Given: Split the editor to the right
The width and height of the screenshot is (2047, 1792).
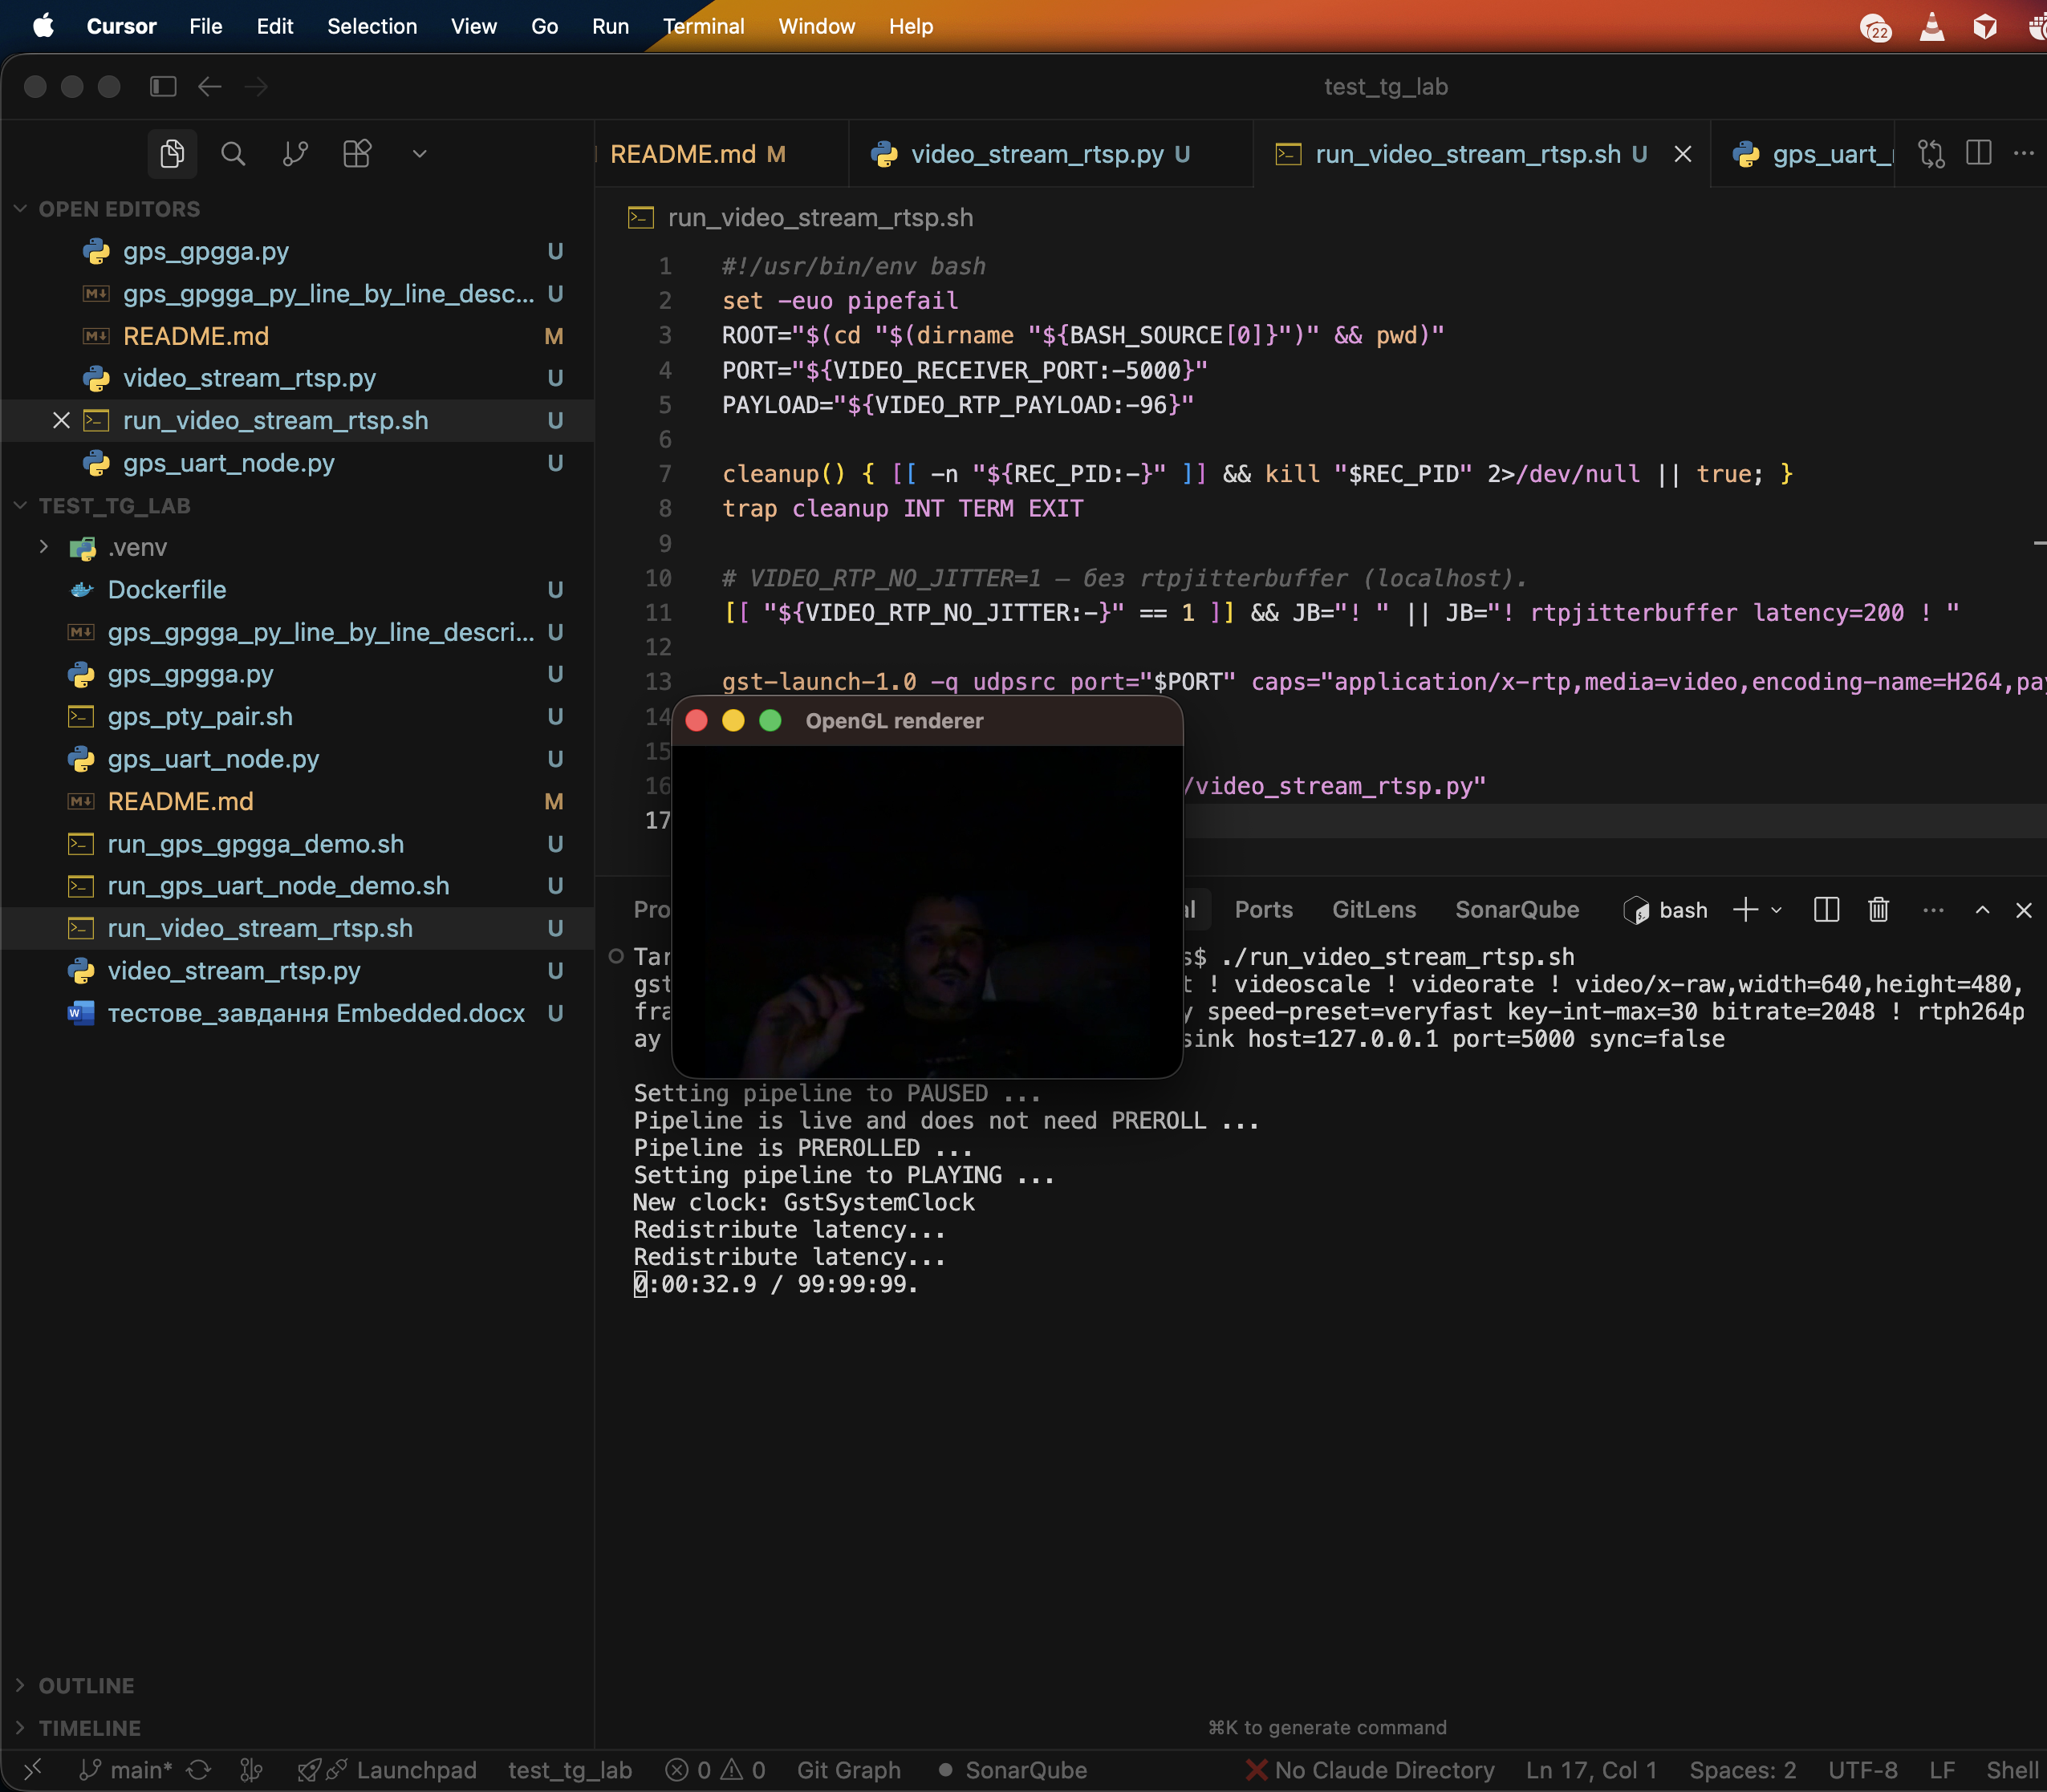Looking at the screenshot, I should coord(1978,153).
